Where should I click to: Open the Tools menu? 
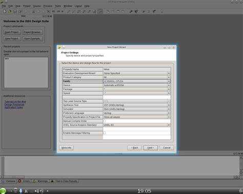coord(58,6)
